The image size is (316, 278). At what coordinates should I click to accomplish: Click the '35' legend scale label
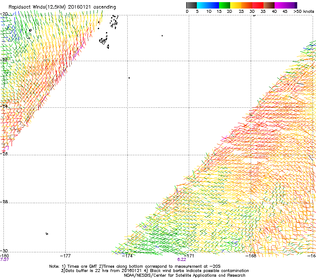pyautogui.click(x=263, y=11)
